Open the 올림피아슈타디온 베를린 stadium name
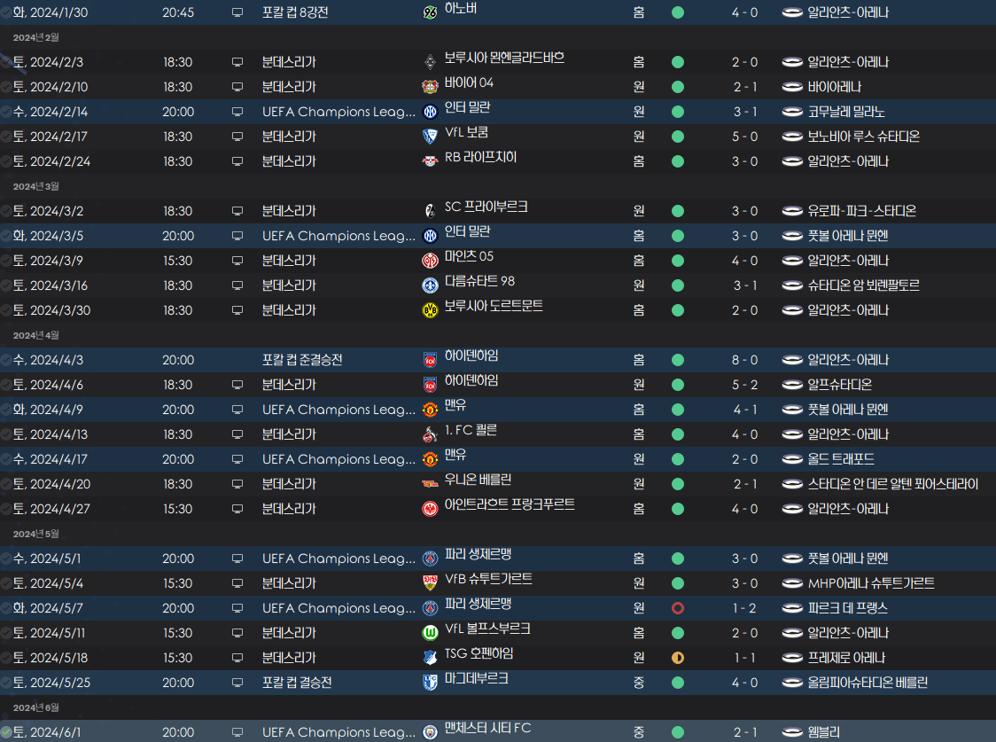996x742 pixels. tap(868, 683)
